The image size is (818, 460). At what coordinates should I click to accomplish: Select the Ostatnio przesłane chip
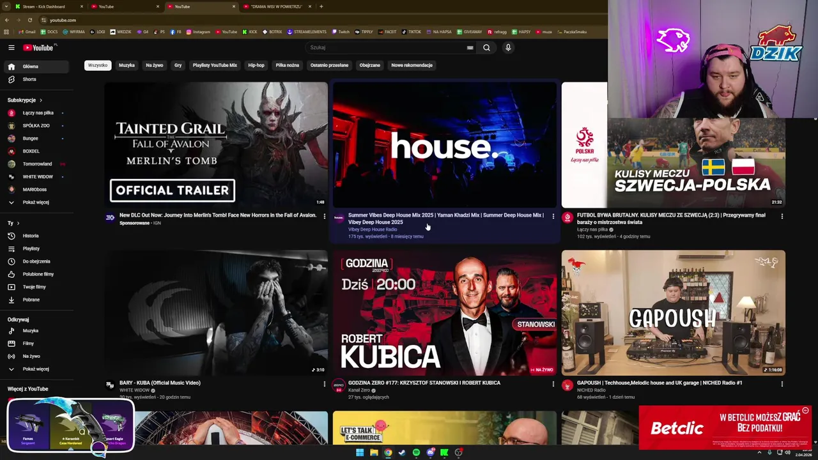click(x=329, y=65)
